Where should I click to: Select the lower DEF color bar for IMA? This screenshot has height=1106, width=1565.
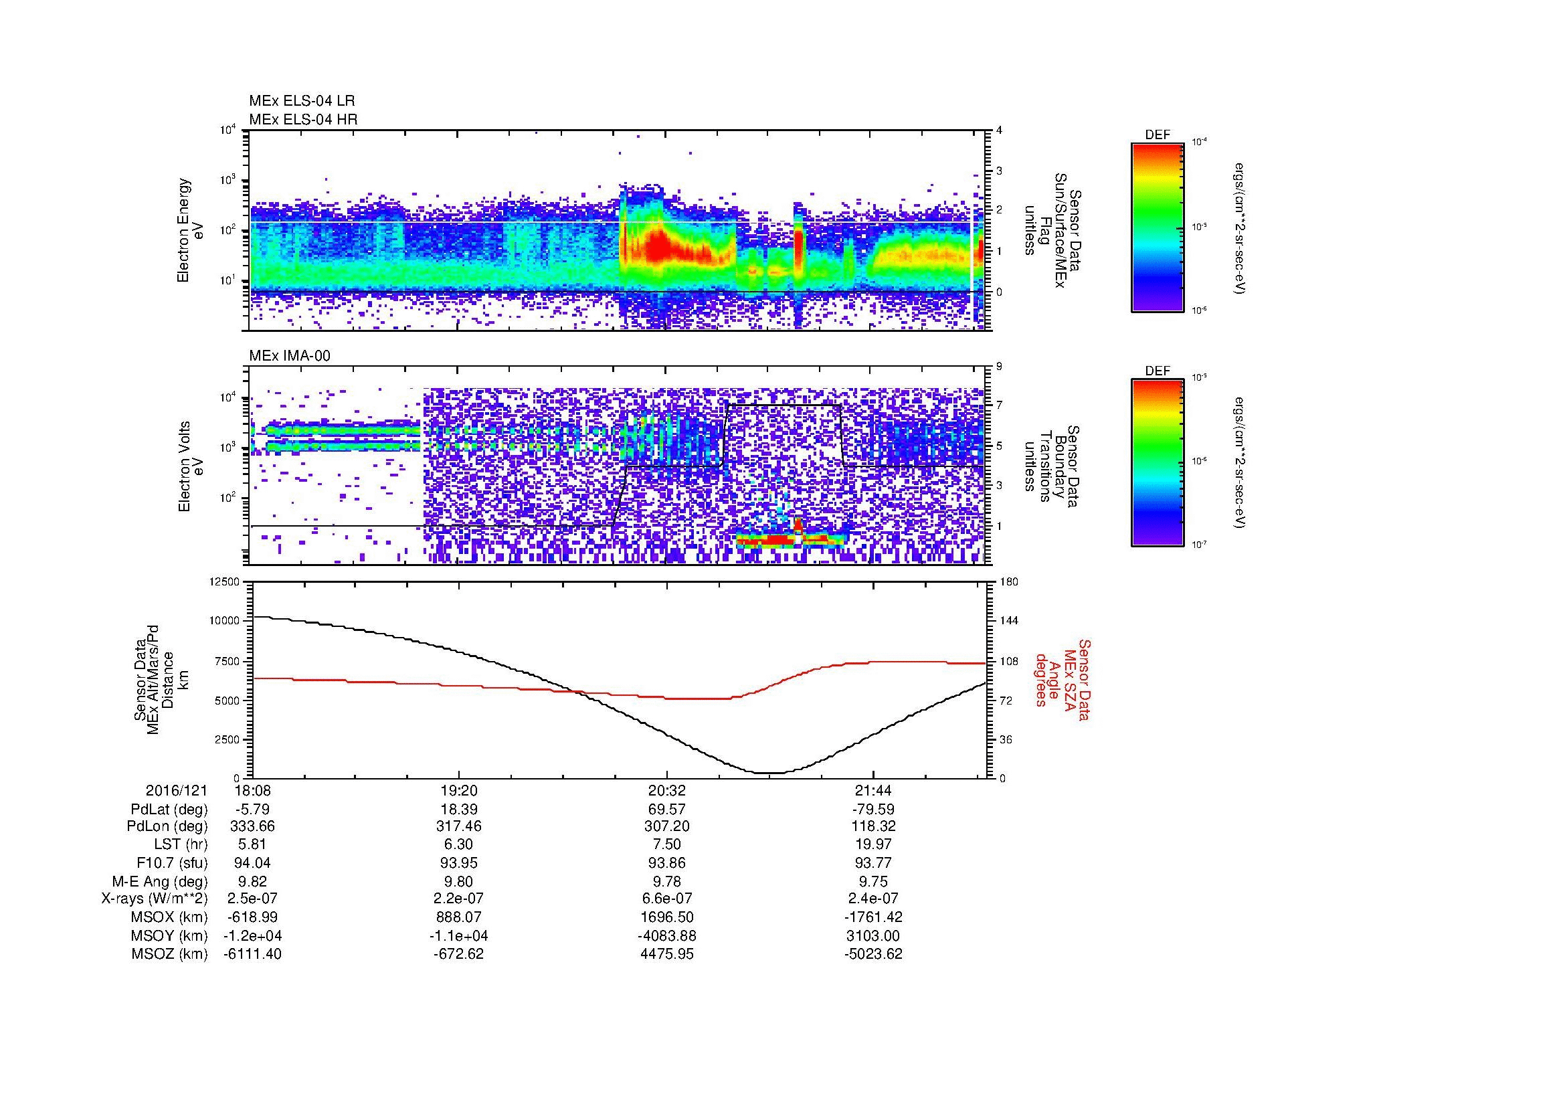(x=1157, y=464)
